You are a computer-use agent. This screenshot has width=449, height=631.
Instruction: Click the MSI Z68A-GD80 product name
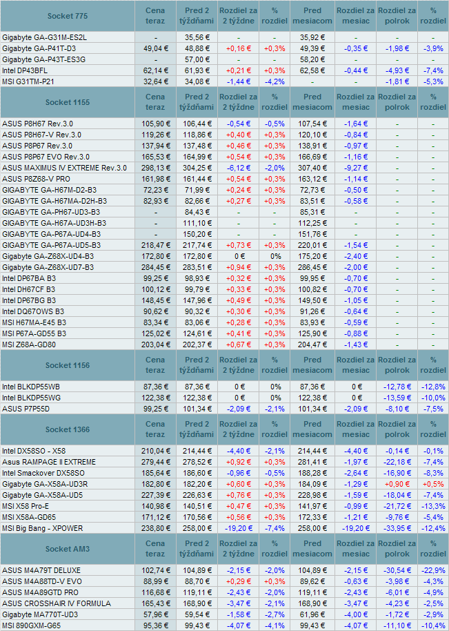(29, 345)
